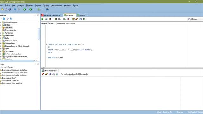Open the Herramientas menu
203x114 pixels.
[56, 5]
